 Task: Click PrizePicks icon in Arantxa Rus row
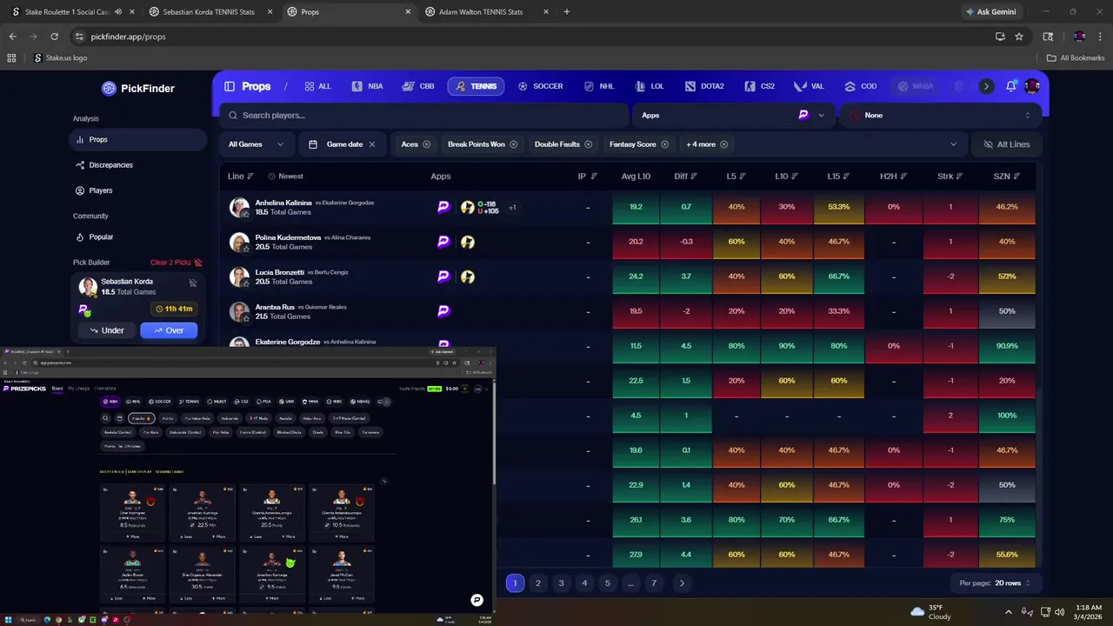[x=443, y=311]
